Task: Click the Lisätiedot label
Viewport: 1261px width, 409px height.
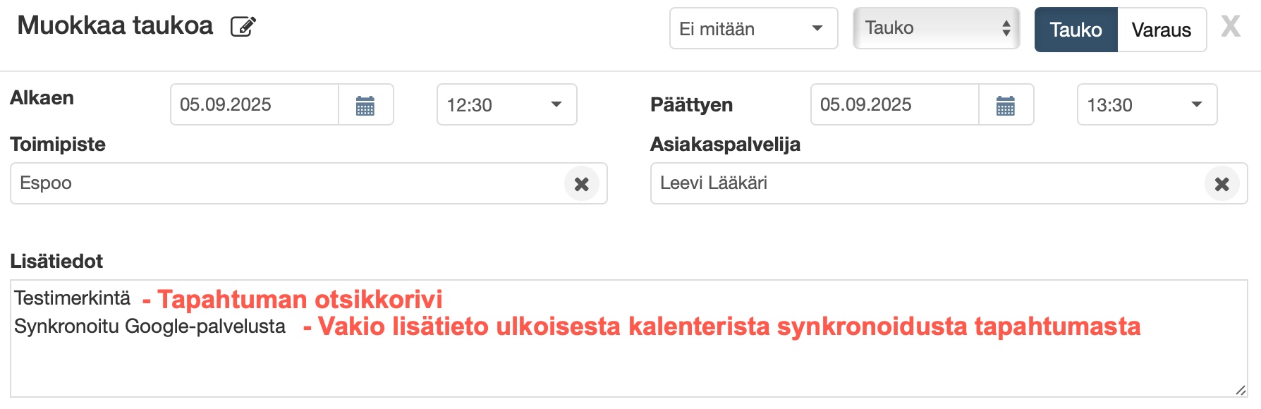Action: click(x=56, y=262)
